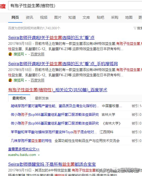
Task: Click 查看更多相关论文>> link
Action: coord(24,149)
